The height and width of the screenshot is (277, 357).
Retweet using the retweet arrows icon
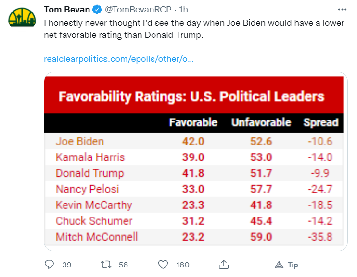coord(106,265)
